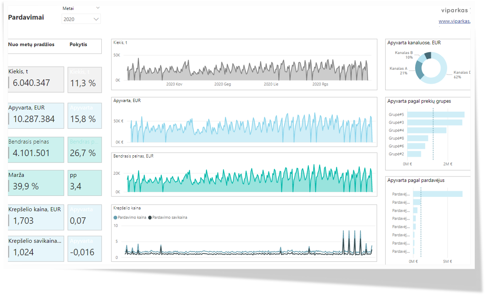Viewport: 485px width, 295px height.
Task: Open the www.viparkas website link
Action: coord(454,21)
